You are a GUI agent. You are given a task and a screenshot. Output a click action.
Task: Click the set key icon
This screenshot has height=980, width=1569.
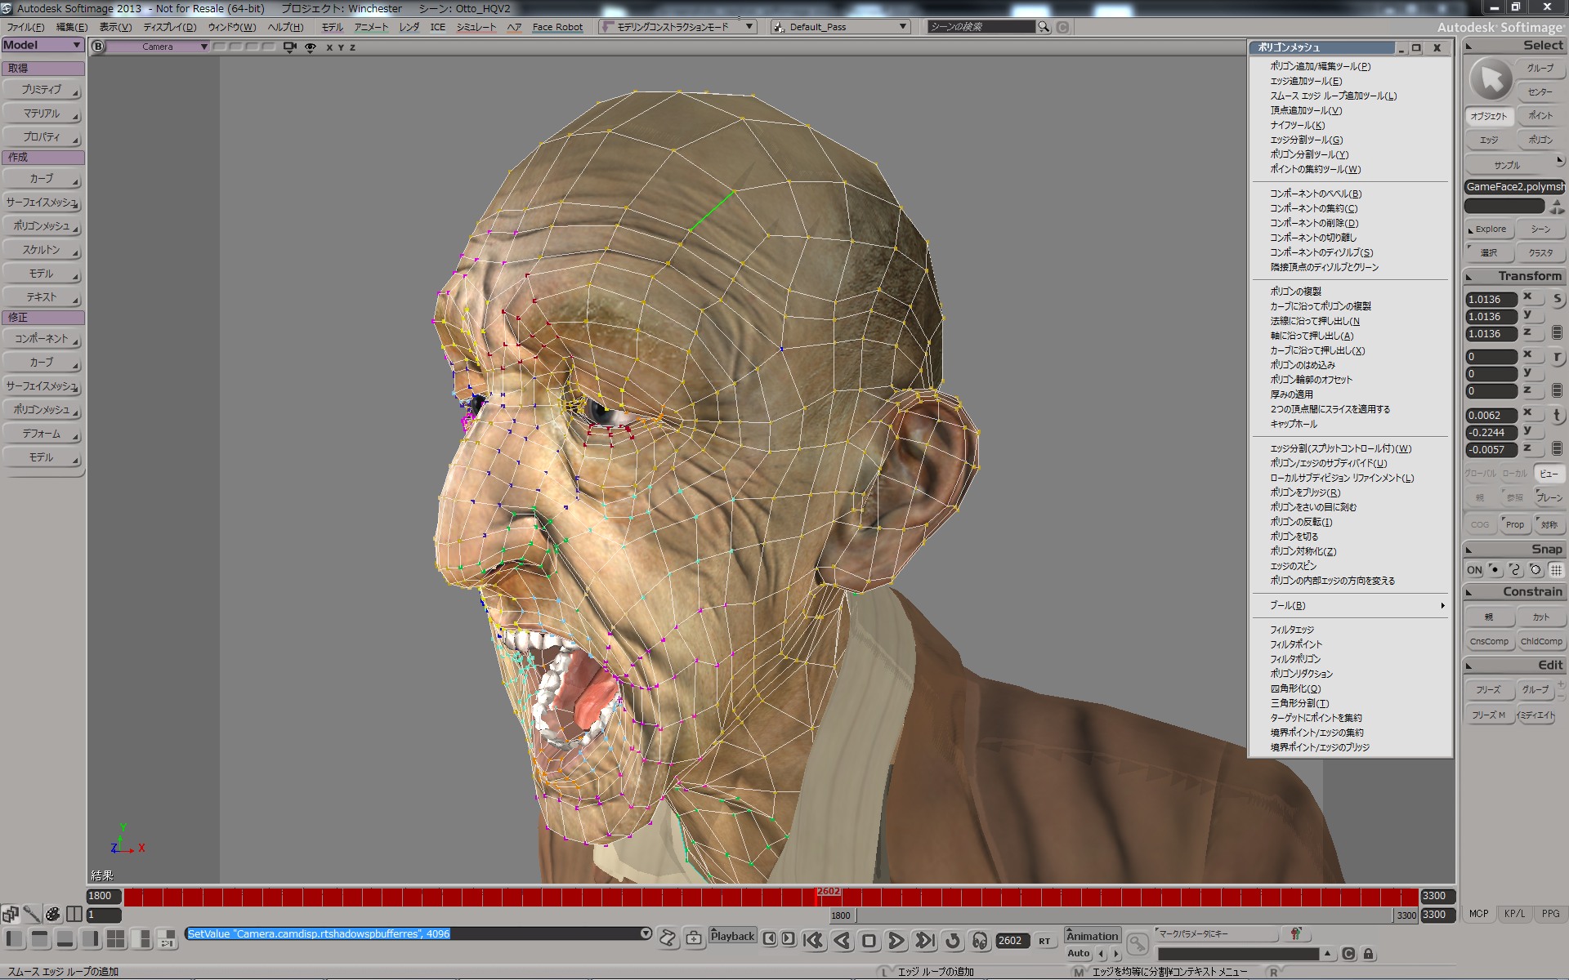click(x=1137, y=945)
